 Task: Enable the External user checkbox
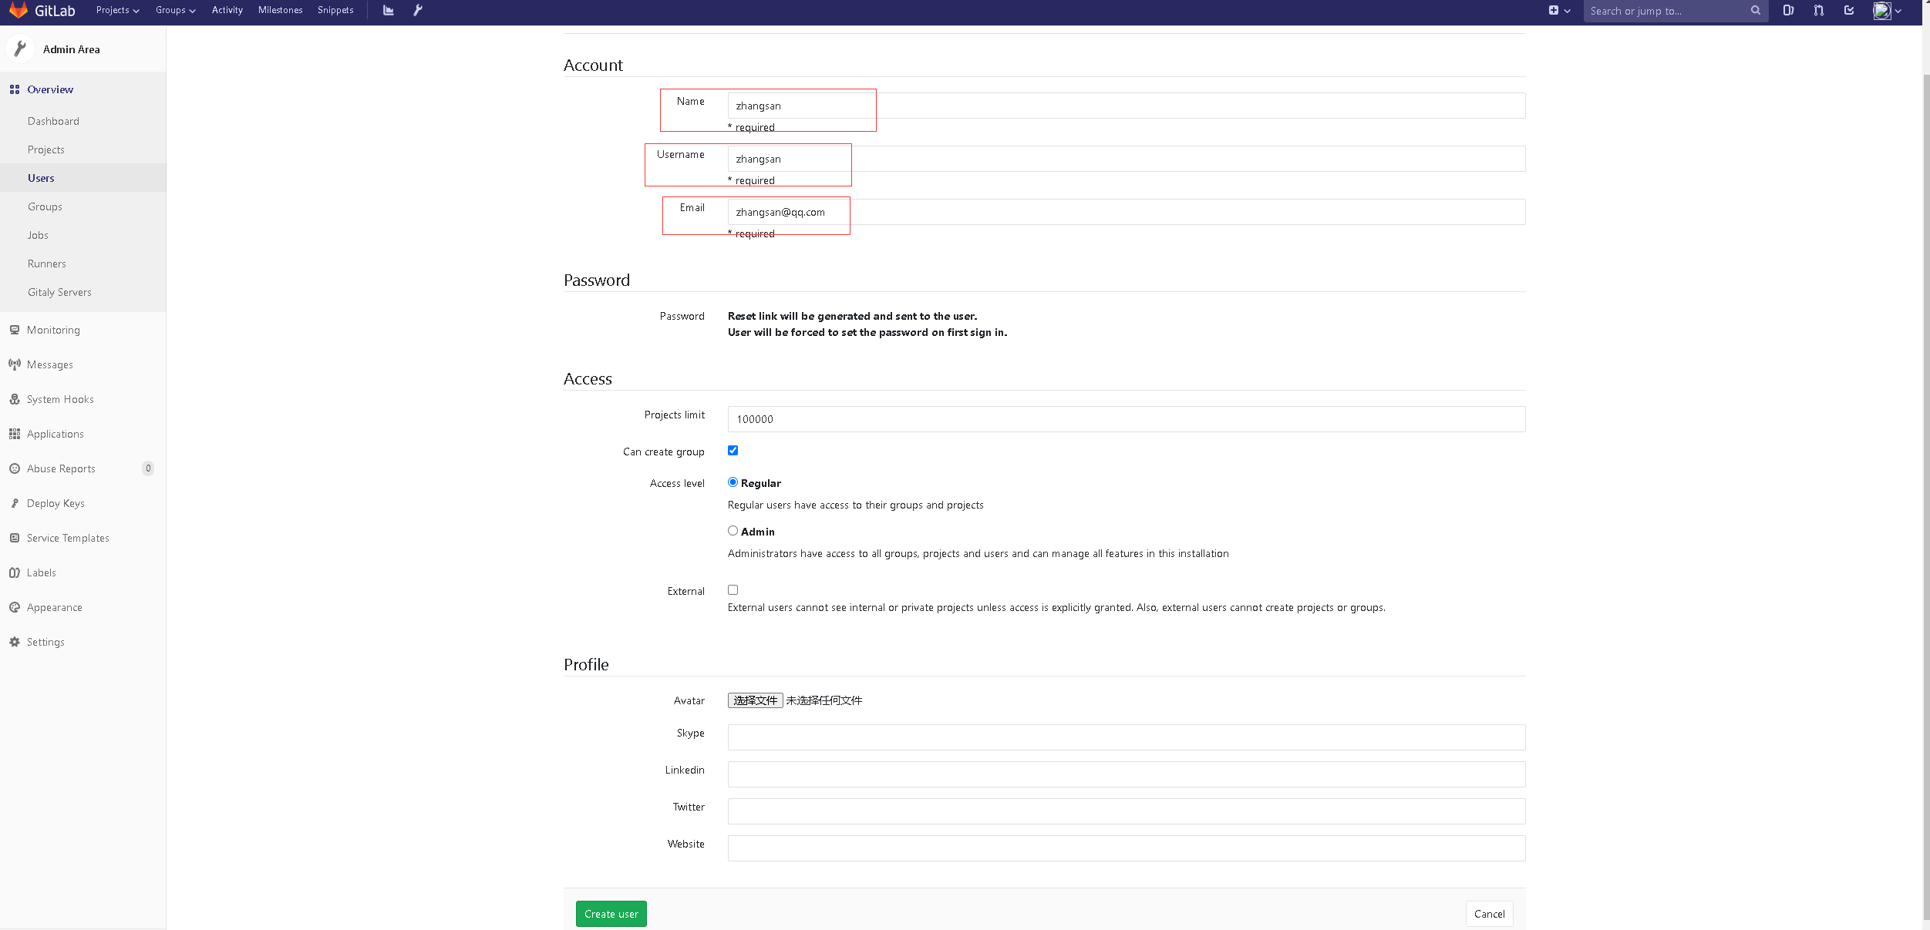click(x=733, y=590)
